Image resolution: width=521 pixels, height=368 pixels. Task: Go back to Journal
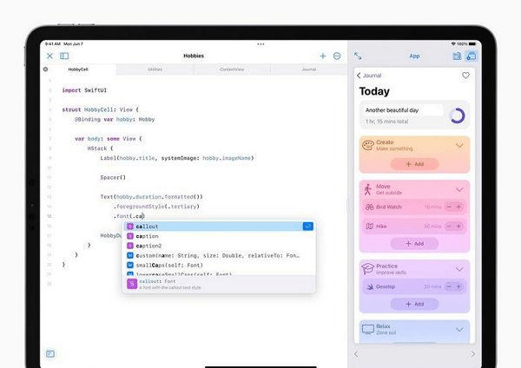click(x=369, y=76)
